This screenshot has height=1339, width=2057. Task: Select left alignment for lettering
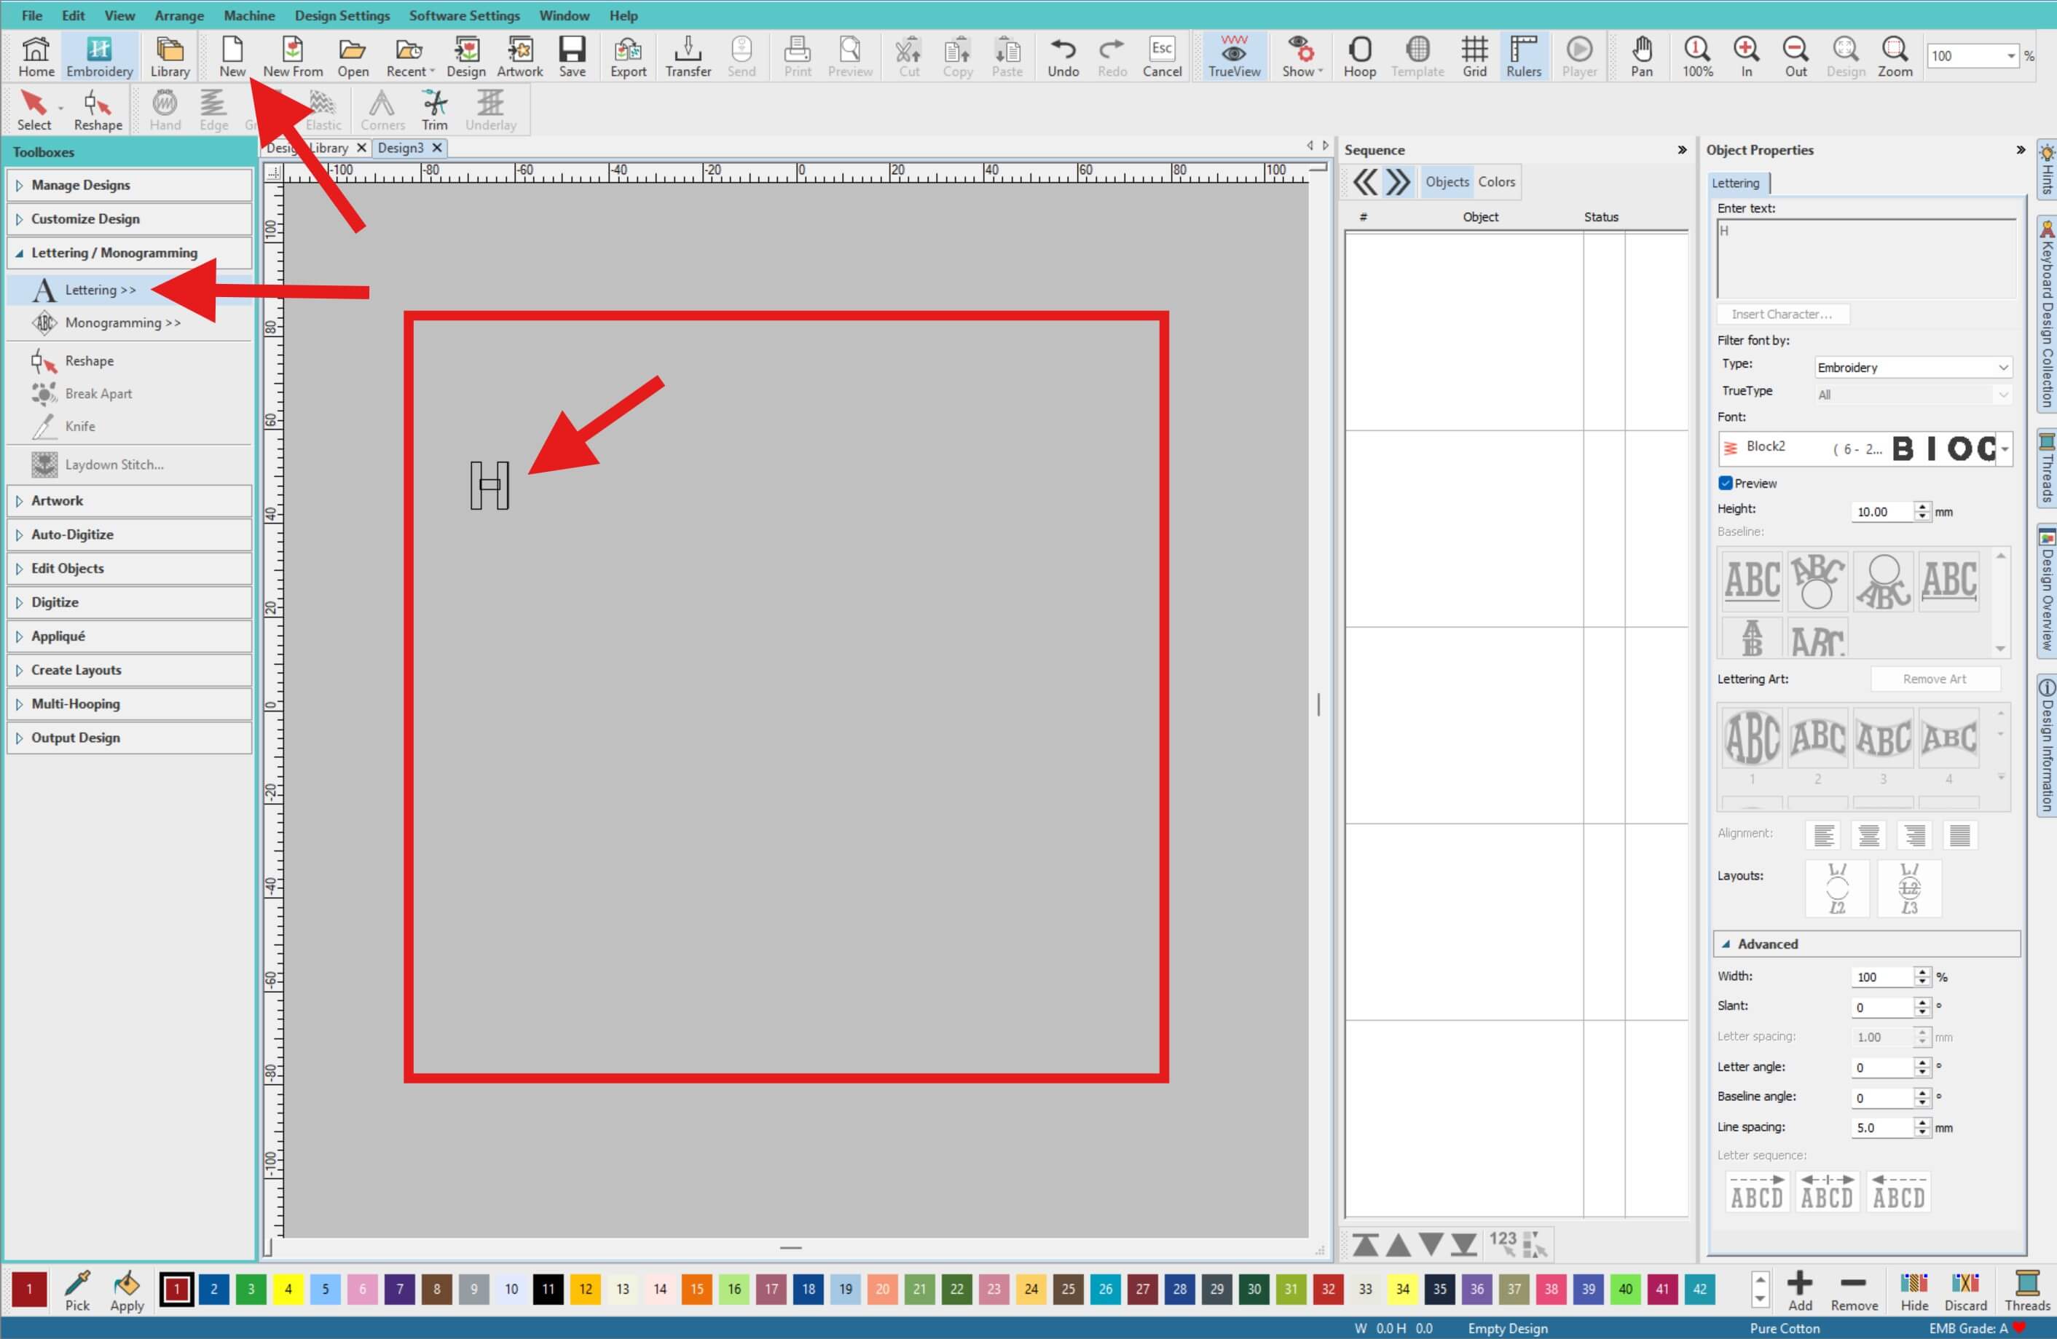tap(1824, 835)
